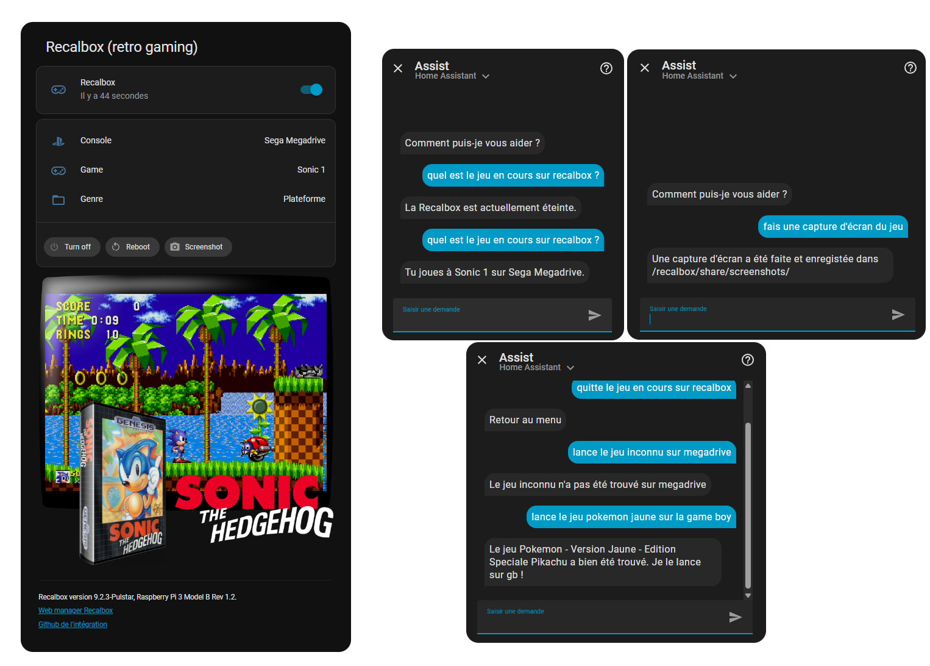This screenshot has height=666, width=930.
Task: Close the Assist dialog about Pokemon jaune
Action: [482, 360]
